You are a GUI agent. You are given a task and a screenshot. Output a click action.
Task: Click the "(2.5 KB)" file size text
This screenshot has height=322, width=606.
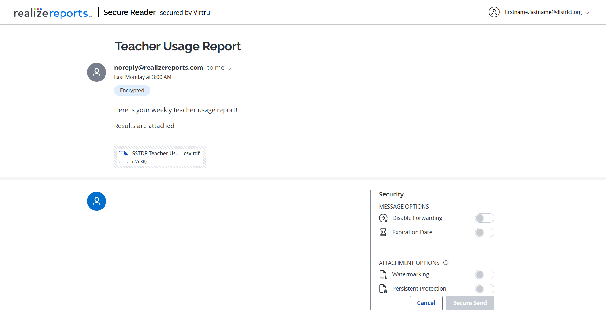coord(139,162)
